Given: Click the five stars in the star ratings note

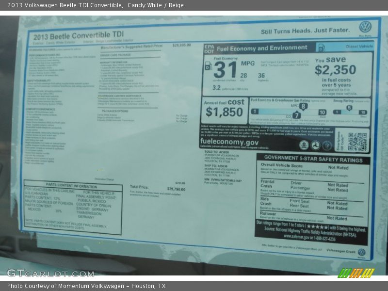Looking at the screenshot, I should 318,226.
